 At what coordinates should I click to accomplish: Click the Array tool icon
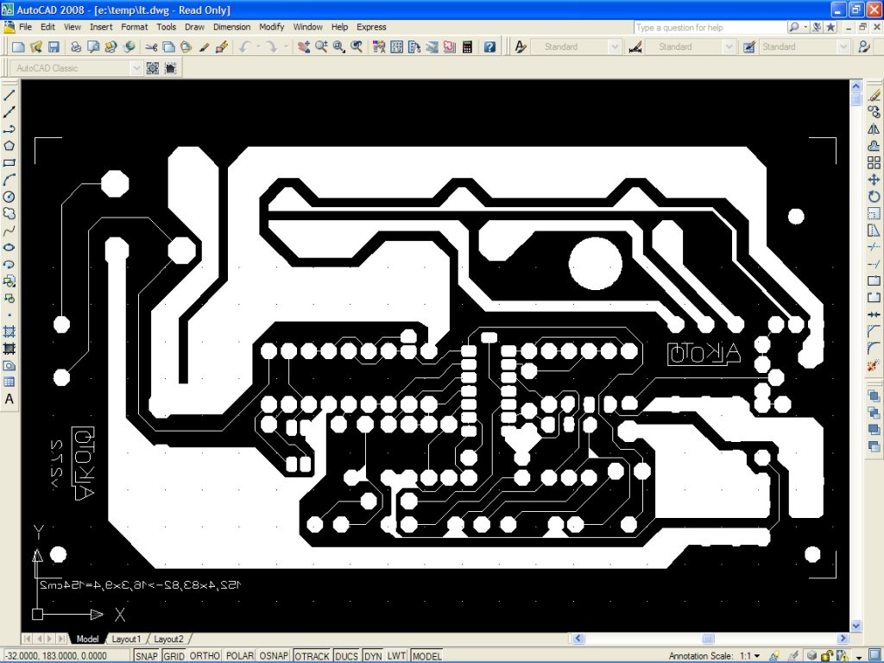coord(874,163)
